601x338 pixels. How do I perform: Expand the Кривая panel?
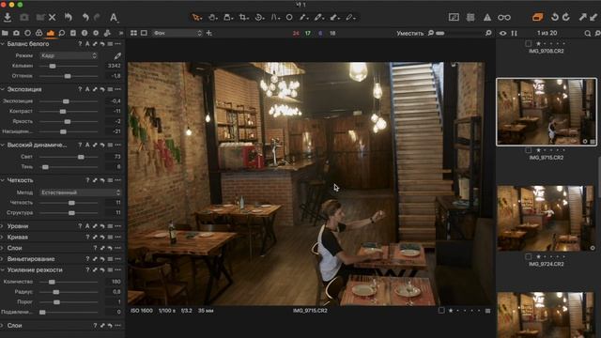click(x=3, y=238)
